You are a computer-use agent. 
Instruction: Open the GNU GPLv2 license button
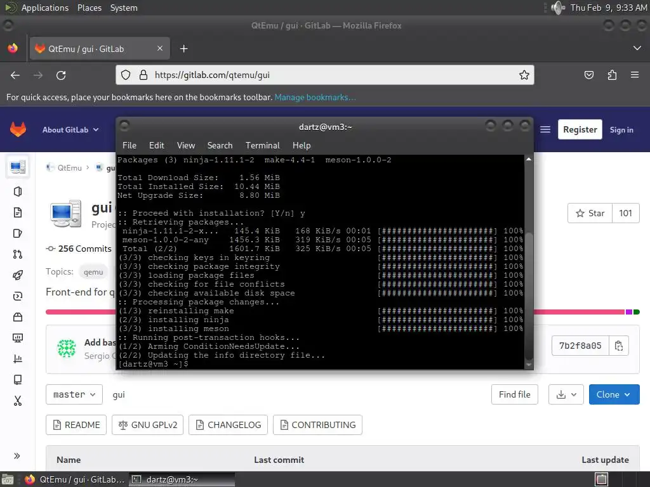pos(147,425)
